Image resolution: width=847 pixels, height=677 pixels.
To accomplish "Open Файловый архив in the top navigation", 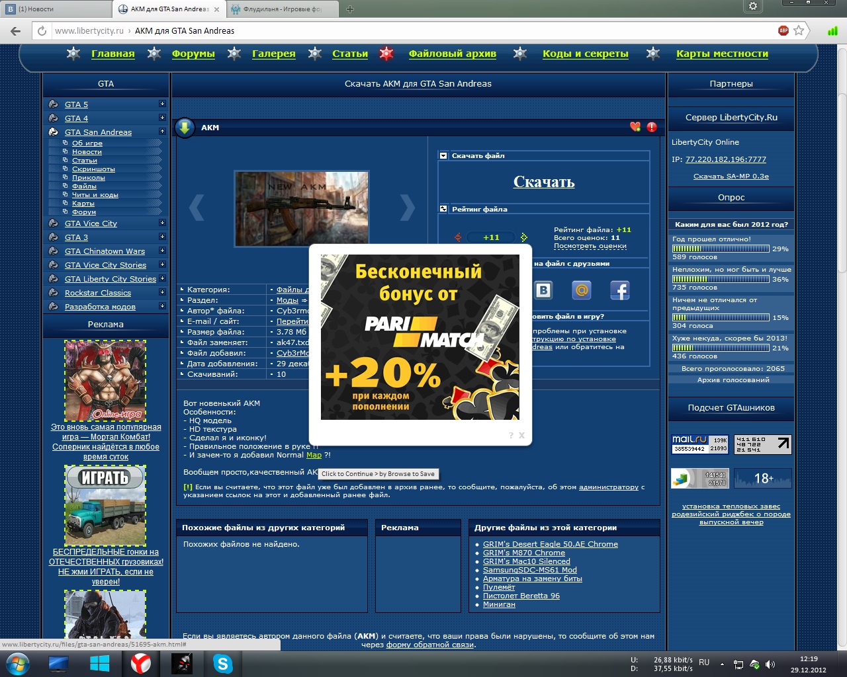I will click(453, 54).
